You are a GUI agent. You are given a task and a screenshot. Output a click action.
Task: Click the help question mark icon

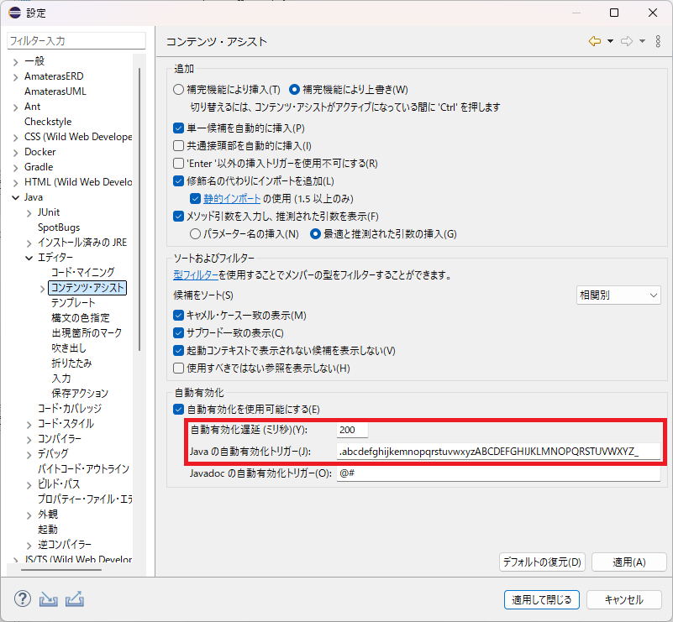pyautogui.click(x=23, y=599)
